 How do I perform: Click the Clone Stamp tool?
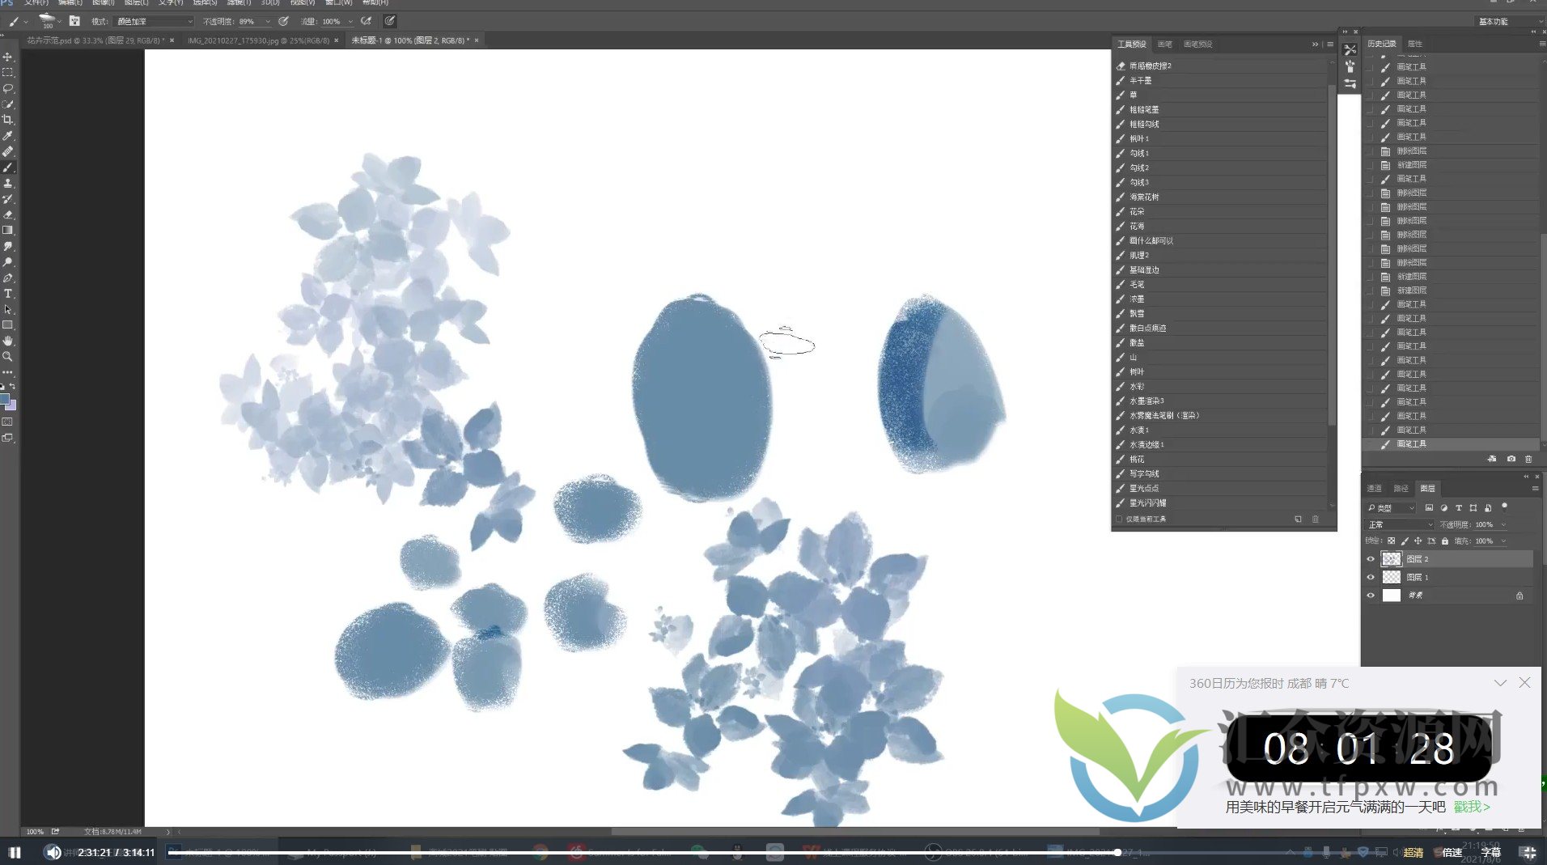pyautogui.click(x=8, y=183)
